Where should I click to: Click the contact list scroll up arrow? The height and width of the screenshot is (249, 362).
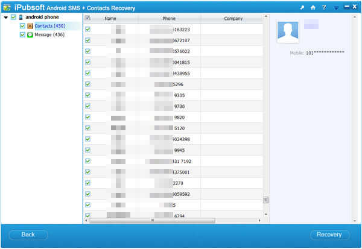[265, 17]
